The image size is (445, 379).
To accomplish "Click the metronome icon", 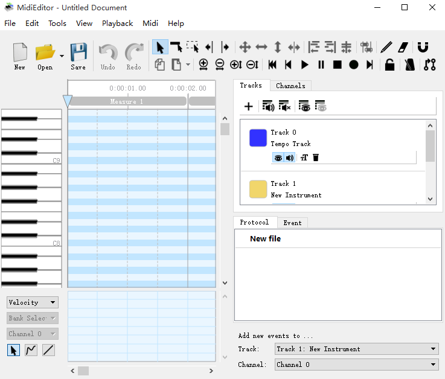I will [x=410, y=65].
